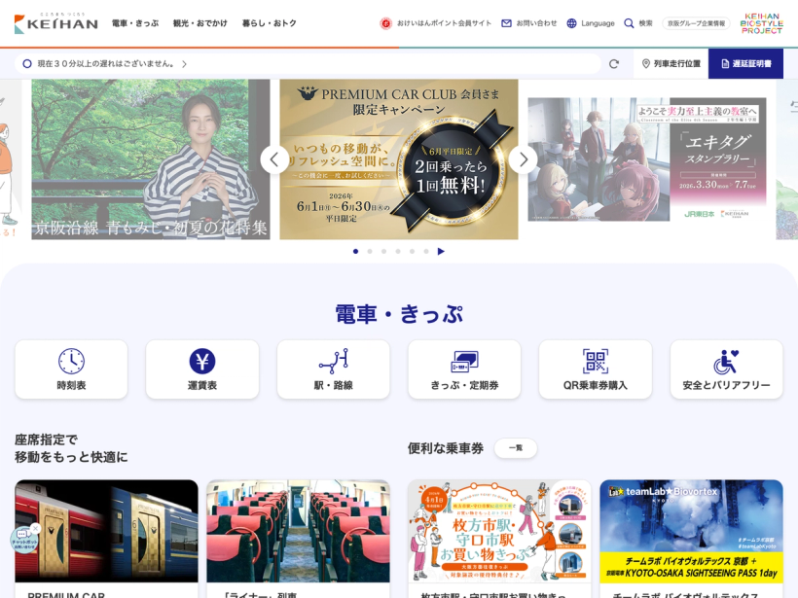Open エキタグ スタンプラリー banner
Viewport: 798px width, 598px height.
[647, 159]
